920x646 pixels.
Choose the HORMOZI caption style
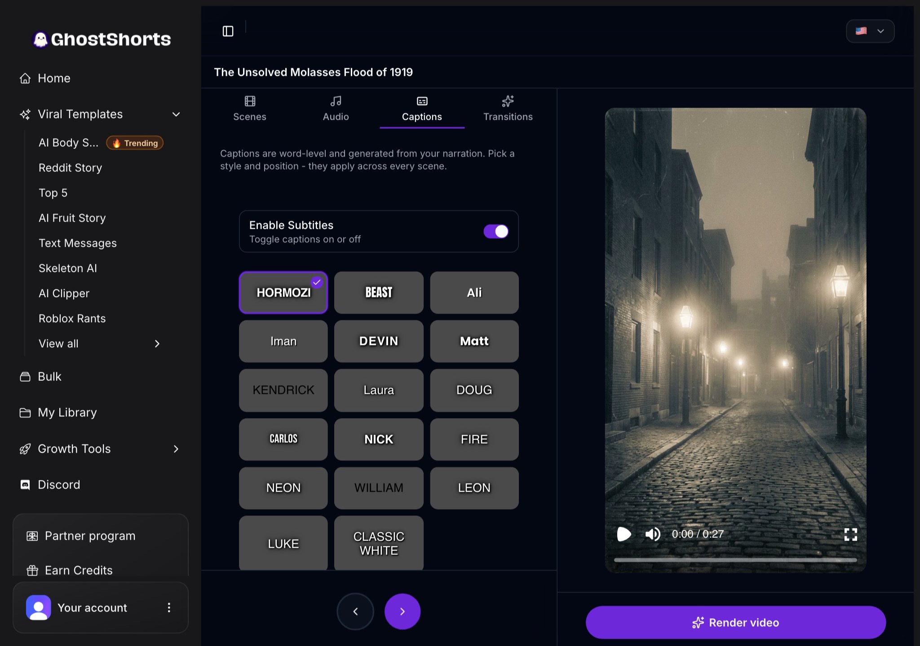tap(283, 292)
